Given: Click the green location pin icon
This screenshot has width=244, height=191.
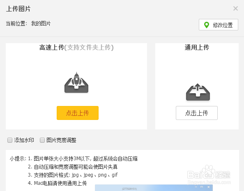Looking at the screenshot, I should 207,25.
